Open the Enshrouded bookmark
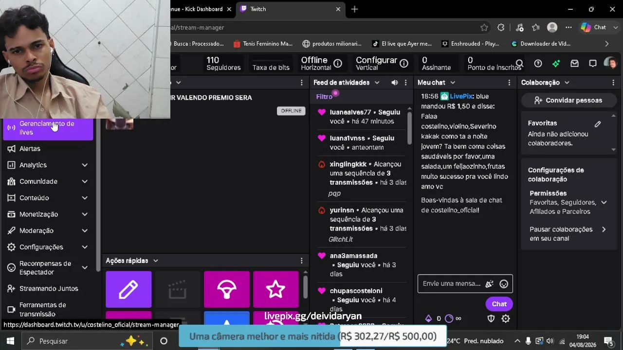 click(470, 44)
